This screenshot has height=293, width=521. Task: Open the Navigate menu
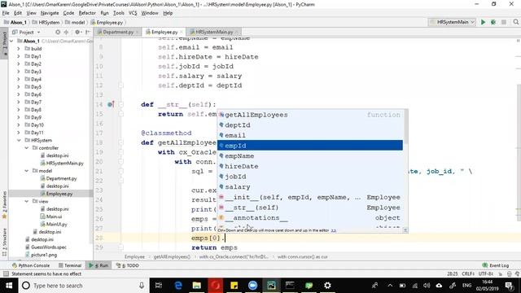click(50, 13)
